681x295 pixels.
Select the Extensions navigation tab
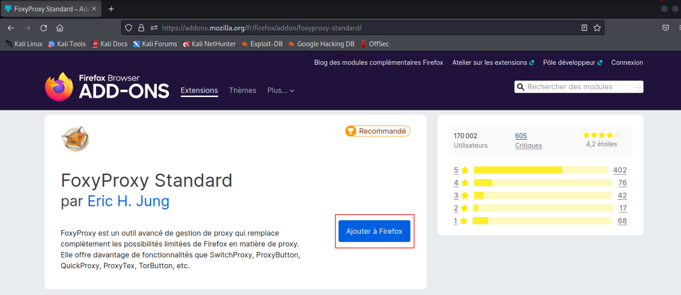click(199, 91)
